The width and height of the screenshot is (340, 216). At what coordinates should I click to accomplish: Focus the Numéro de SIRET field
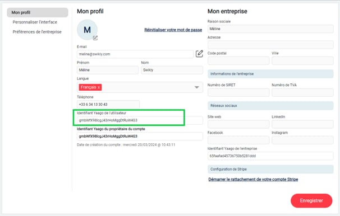click(238, 92)
